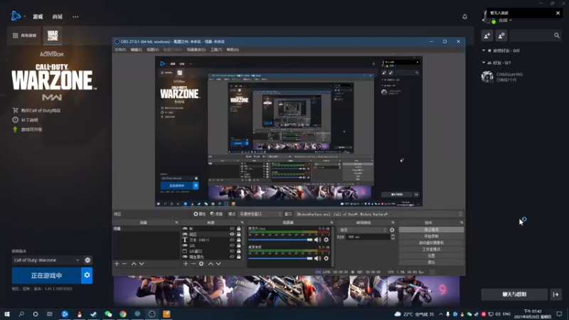Viewport: 569px width, 320px height.
Task: Toggle visibility of the 战区 source
Action: click(232, 235)
